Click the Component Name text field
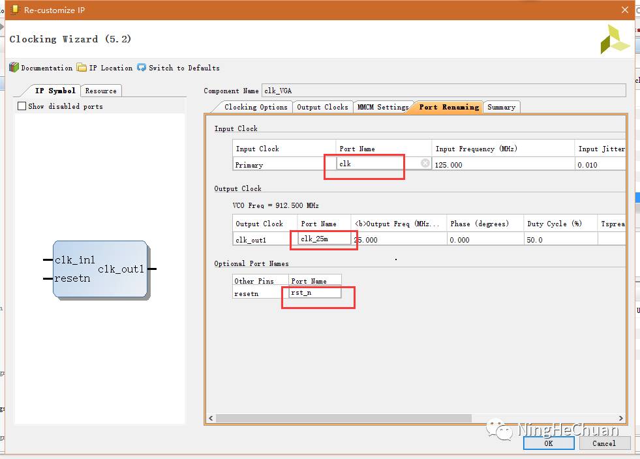 [443, 91]
